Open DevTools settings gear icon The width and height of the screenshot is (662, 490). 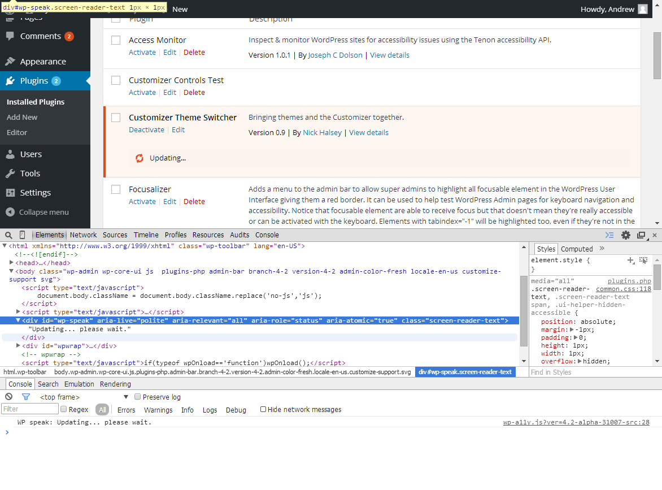(x=626, y=235)
